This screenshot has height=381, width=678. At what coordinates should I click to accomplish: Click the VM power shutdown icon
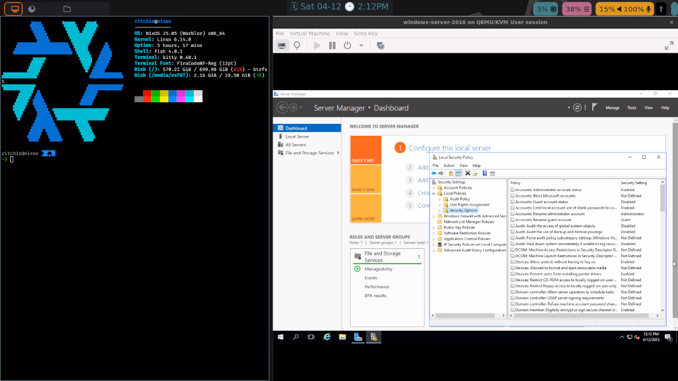tap(347, 45)
